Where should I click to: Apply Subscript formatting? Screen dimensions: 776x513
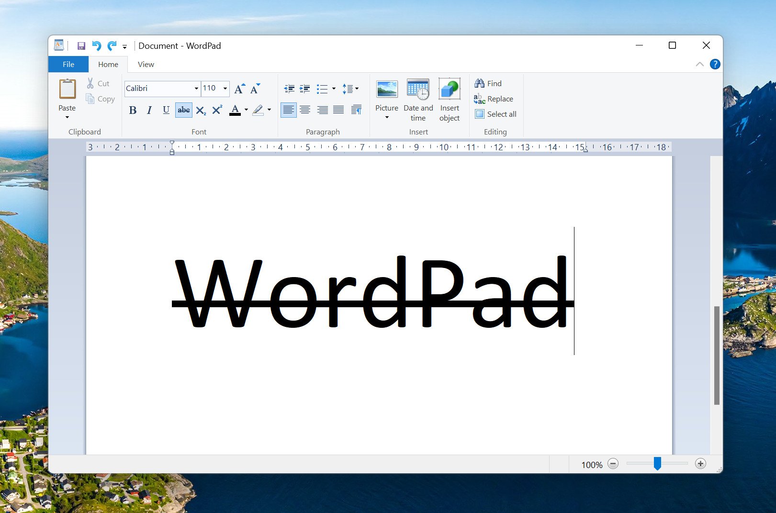tap(201, 110)
